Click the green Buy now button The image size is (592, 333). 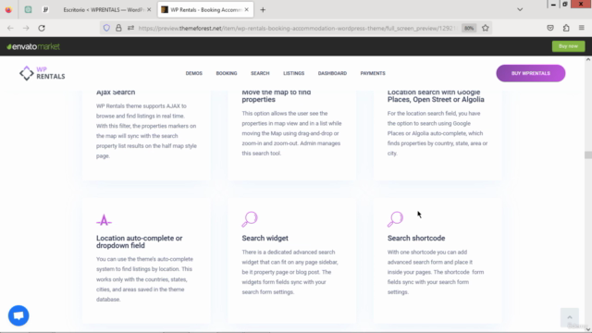click(x=568, y=46)
